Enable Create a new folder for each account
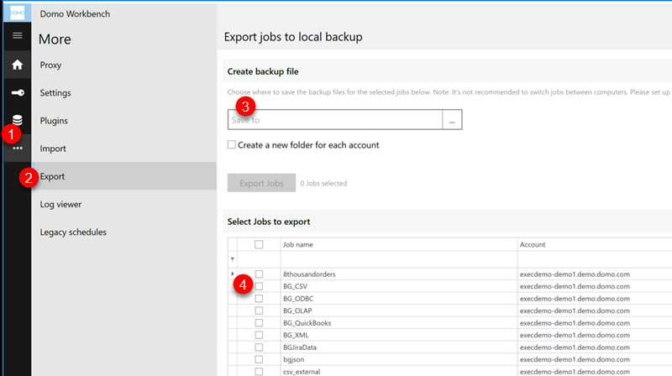 point(232,145)
